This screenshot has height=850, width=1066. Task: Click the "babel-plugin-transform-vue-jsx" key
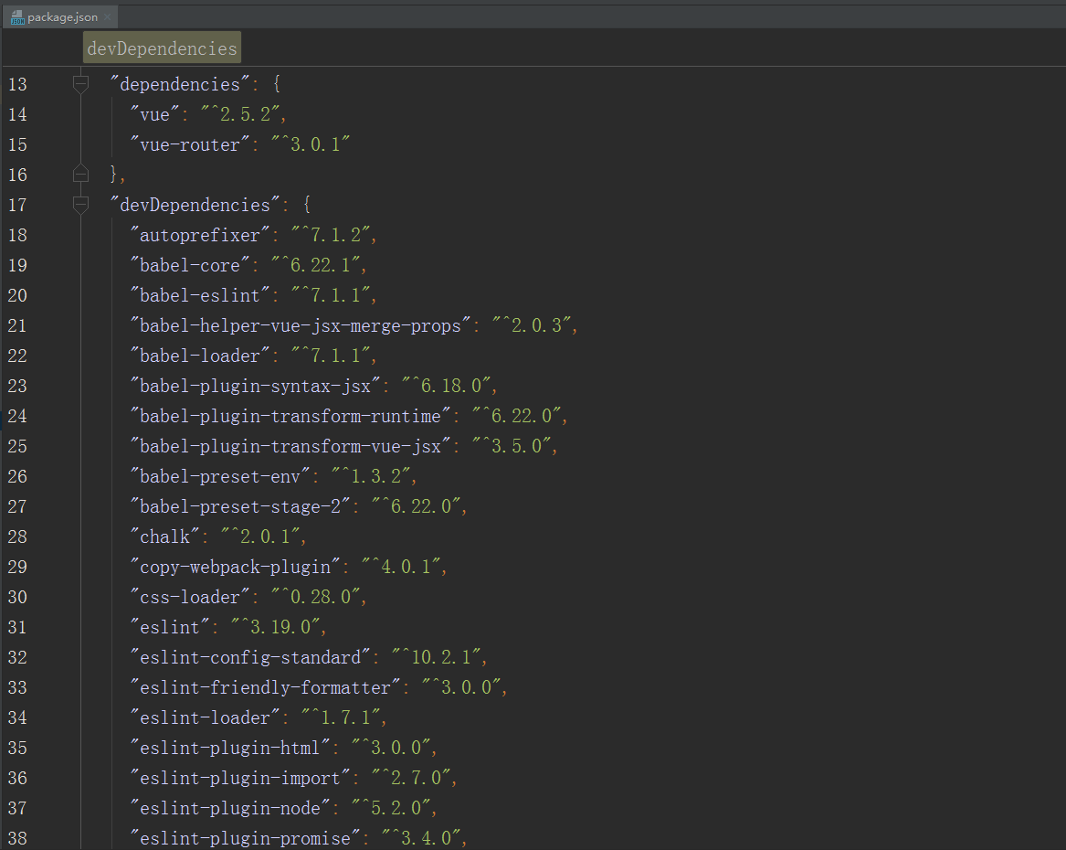[x=291, y=446]
